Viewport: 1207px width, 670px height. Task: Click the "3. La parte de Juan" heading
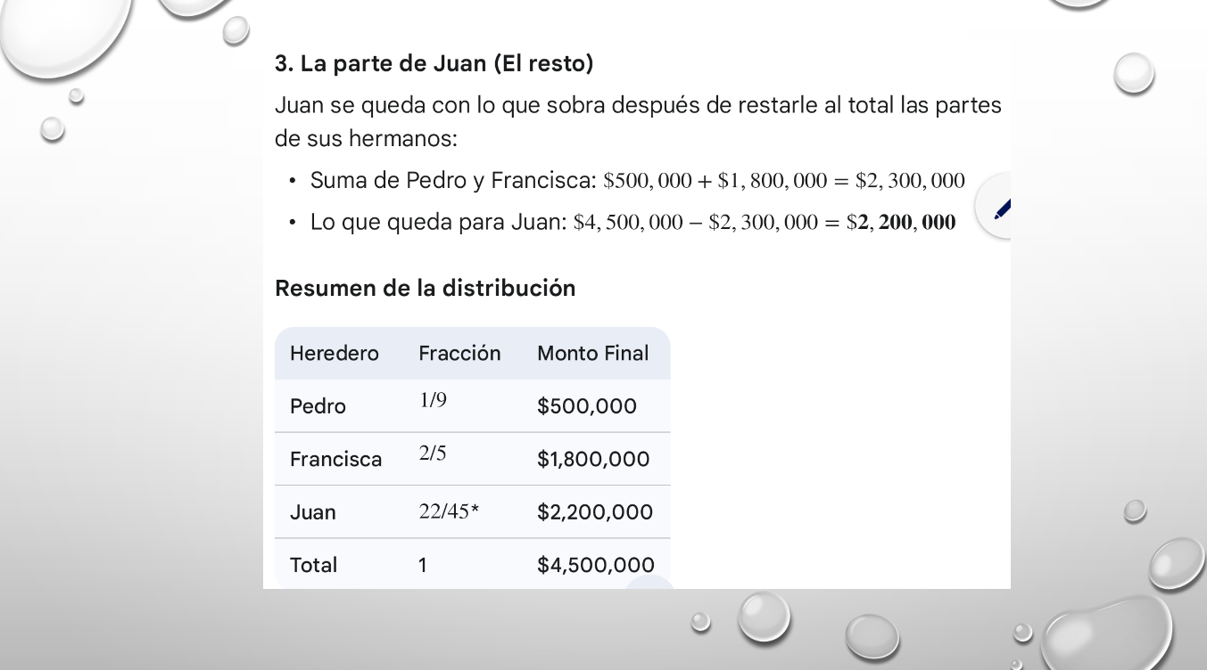(x=434, y=64)
